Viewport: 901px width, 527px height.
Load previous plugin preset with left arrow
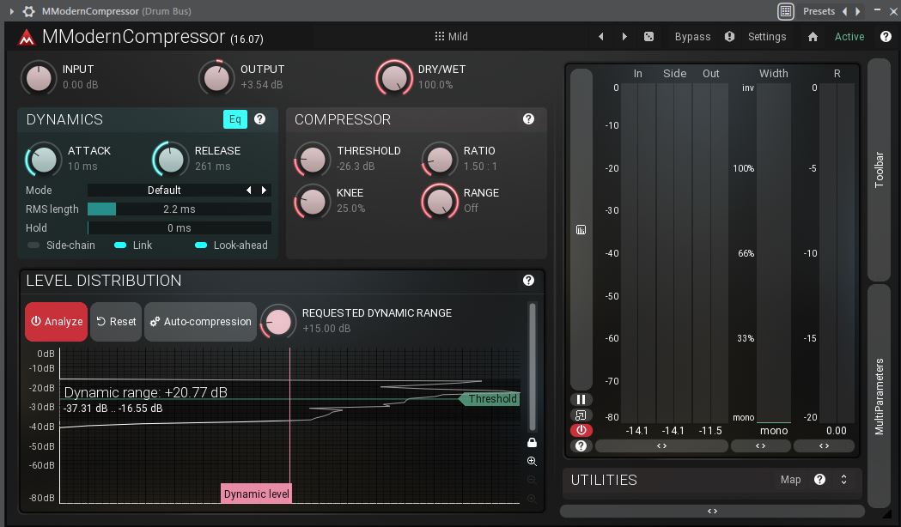(x=601, y=36)
